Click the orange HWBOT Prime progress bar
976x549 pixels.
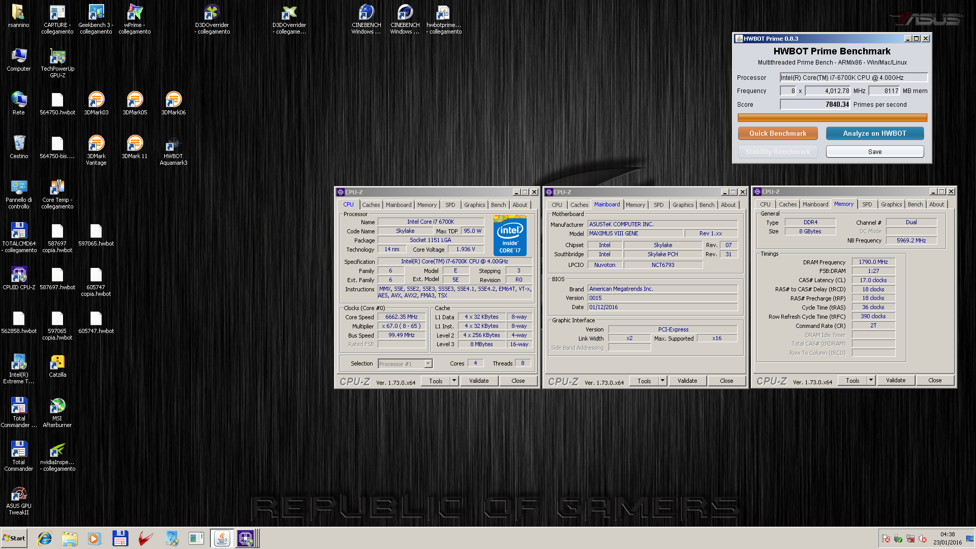pos(832,118)
